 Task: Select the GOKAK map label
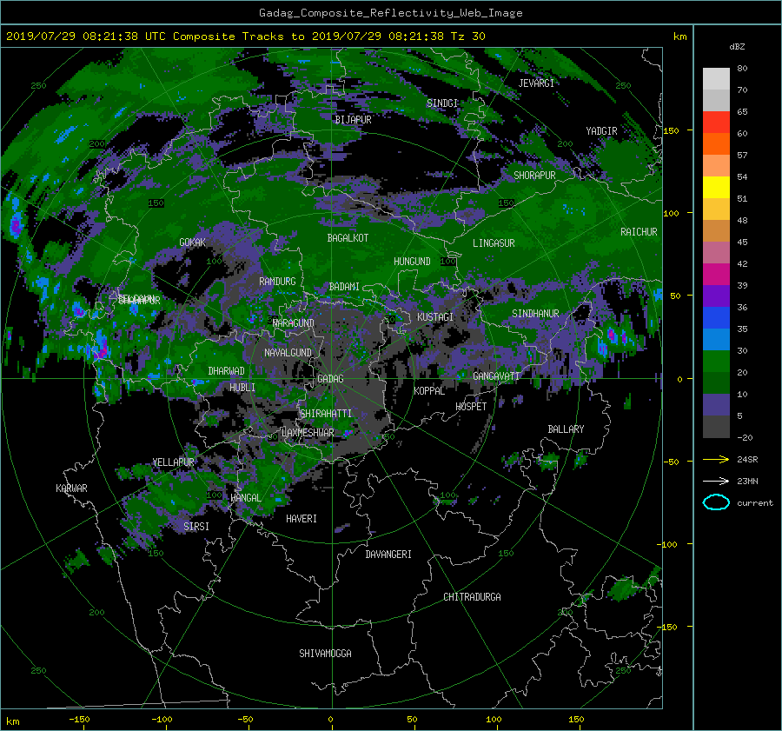(192, 243)
